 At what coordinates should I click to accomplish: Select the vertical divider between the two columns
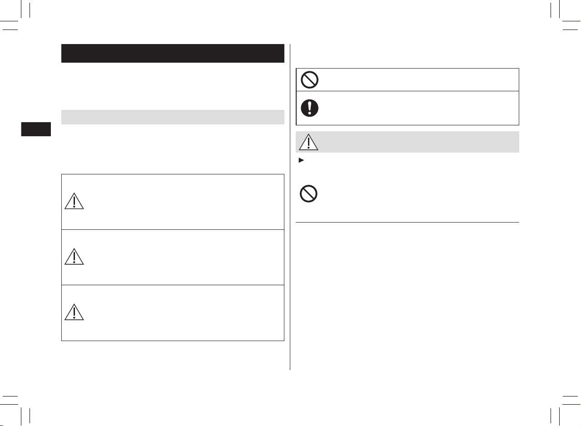(290, 207)
